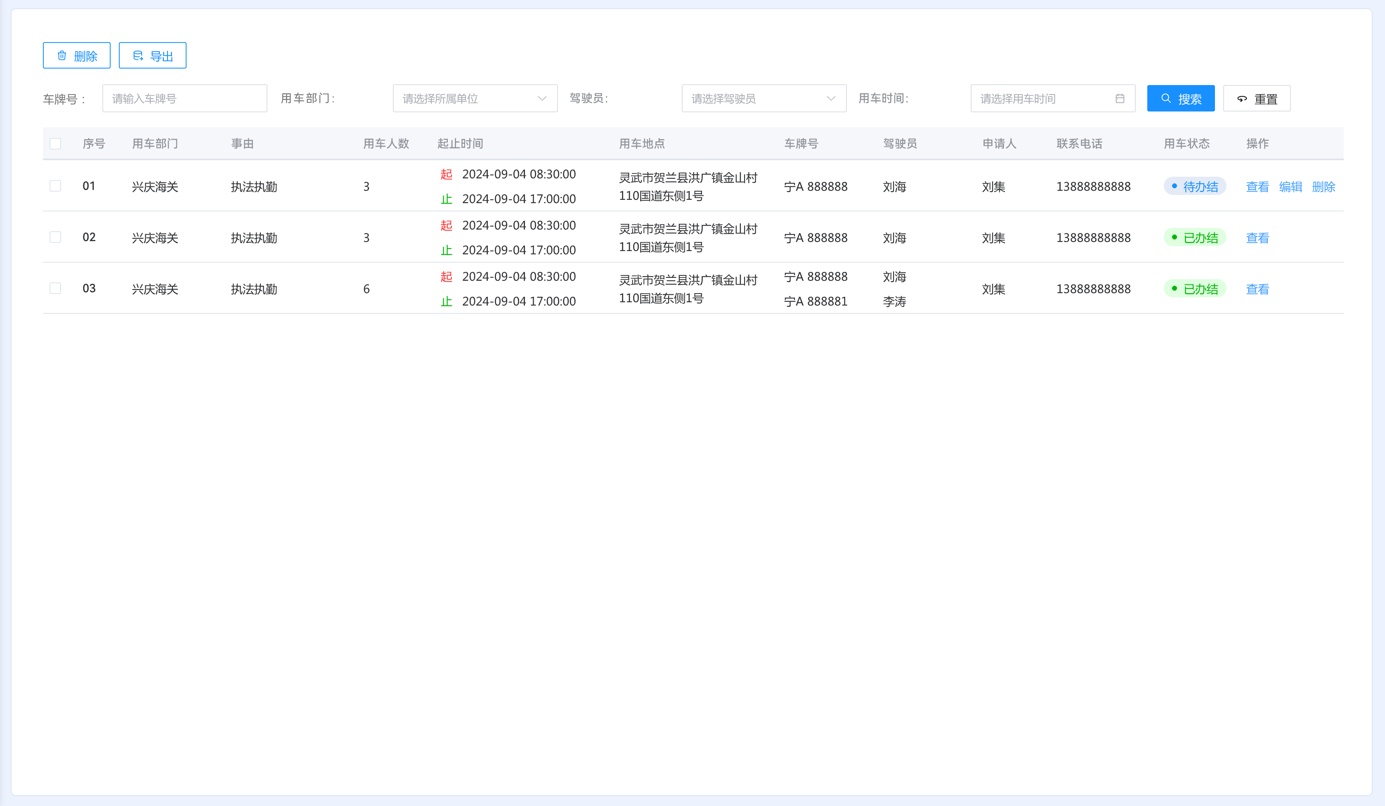Click 删除 link in row 01
Image resolution: width=1385 pixels, height=806 pixels.
point(1323,186)
